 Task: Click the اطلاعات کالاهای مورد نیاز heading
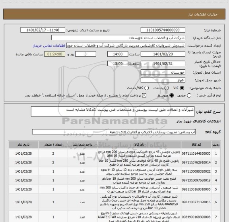[x=199, y=122]
